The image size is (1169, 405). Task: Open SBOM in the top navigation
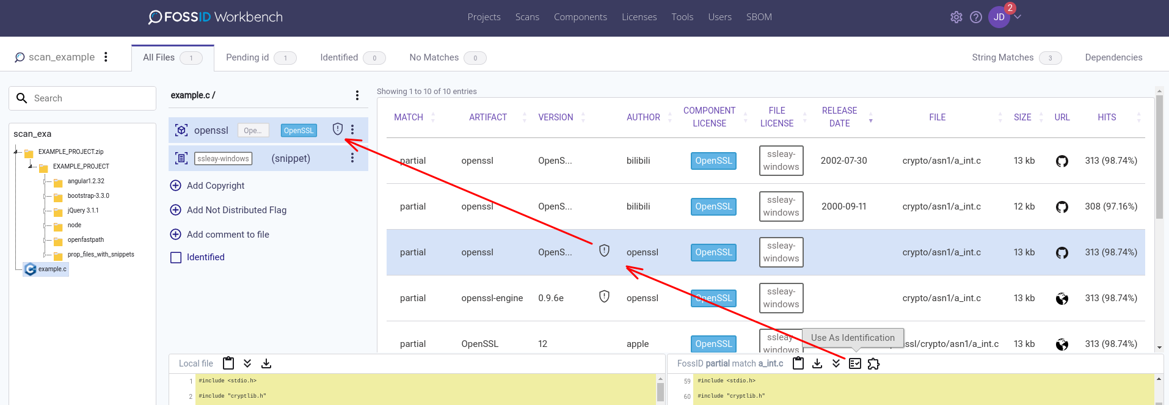(759, 17)
